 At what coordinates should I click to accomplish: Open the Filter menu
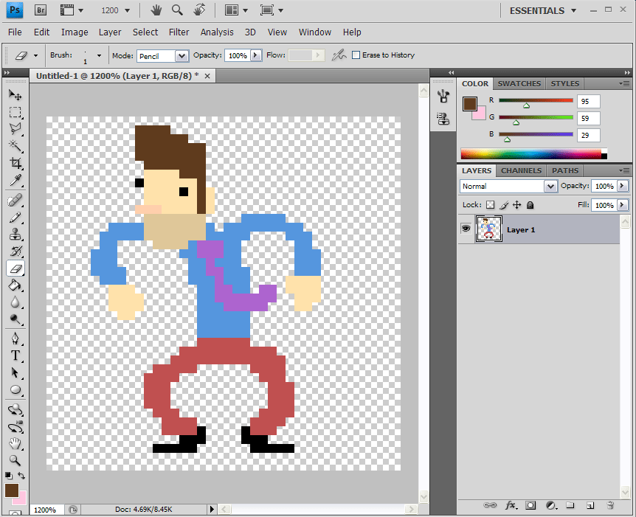pos(179,32)
